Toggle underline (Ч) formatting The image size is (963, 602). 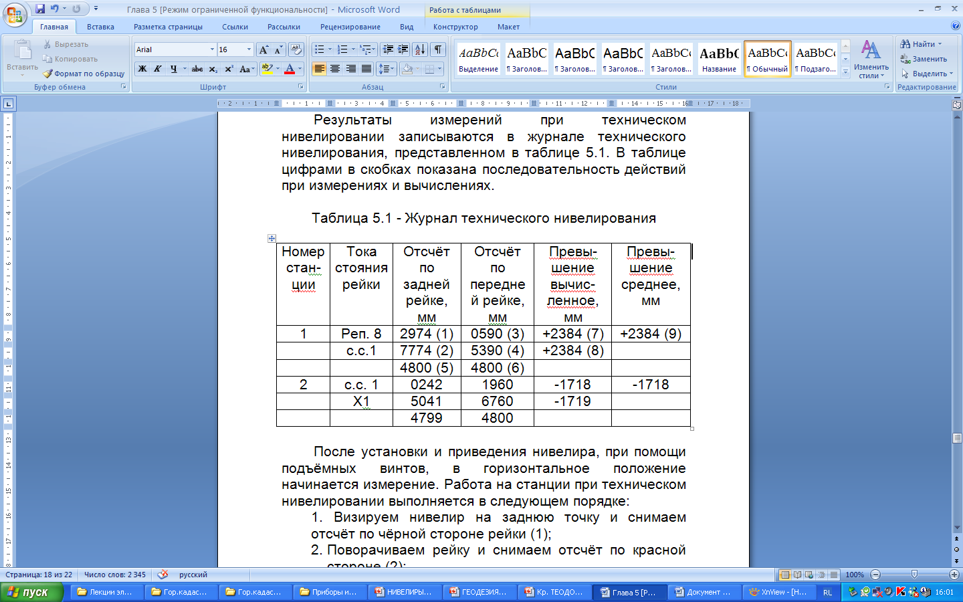point(174,69)
